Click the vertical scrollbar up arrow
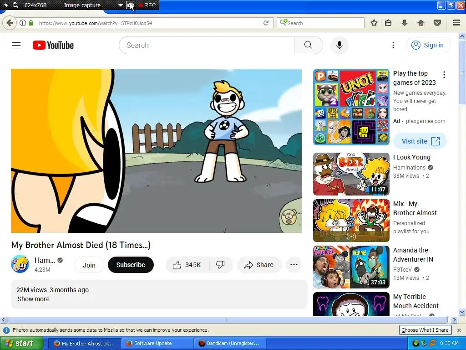The width and height of the screenshot is (466, 350). [x=462, y=36]
